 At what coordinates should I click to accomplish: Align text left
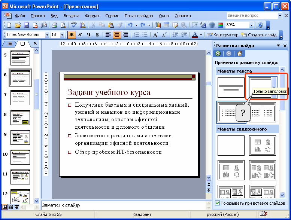(x=108, y=35)
